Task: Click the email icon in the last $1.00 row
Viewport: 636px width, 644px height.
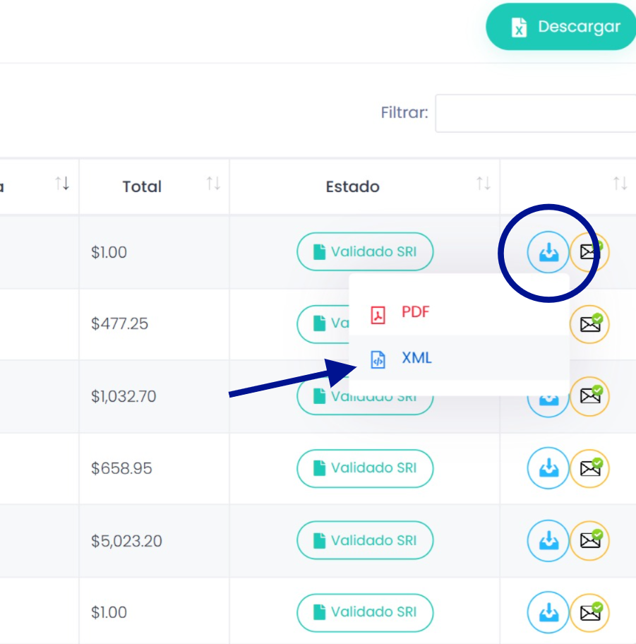Action: [589, 613]
